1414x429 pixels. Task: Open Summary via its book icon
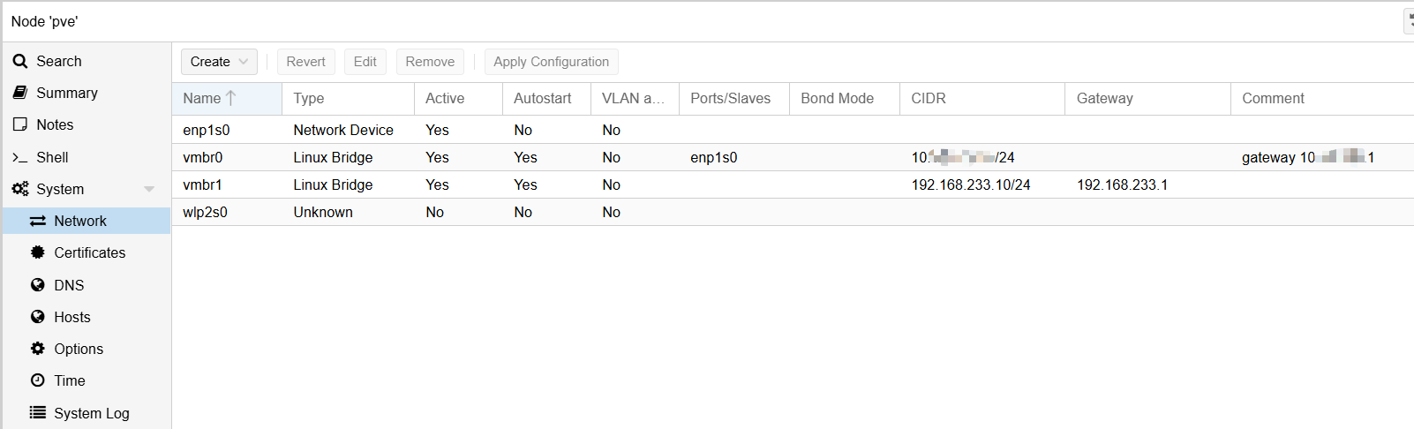click(19, 93)
